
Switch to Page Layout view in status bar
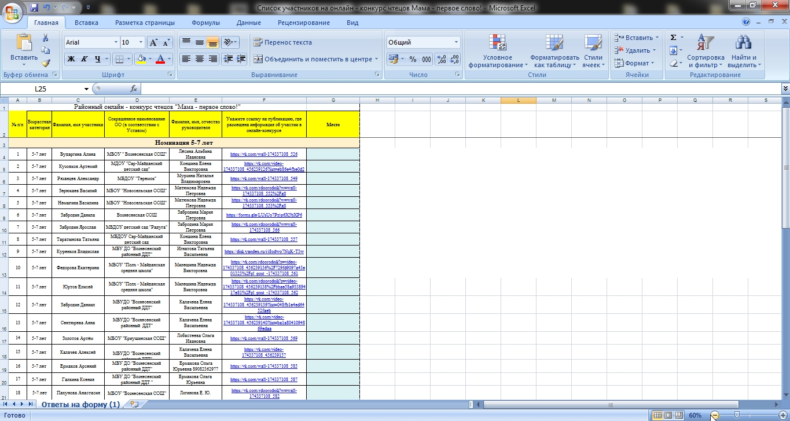coord(668,415)
